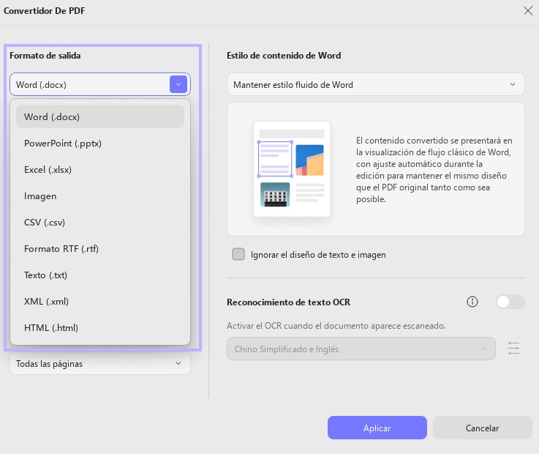Pick CSV (.csv) from the list
Image resolution: width=539 pixels, height=454 pixels.
100,223
